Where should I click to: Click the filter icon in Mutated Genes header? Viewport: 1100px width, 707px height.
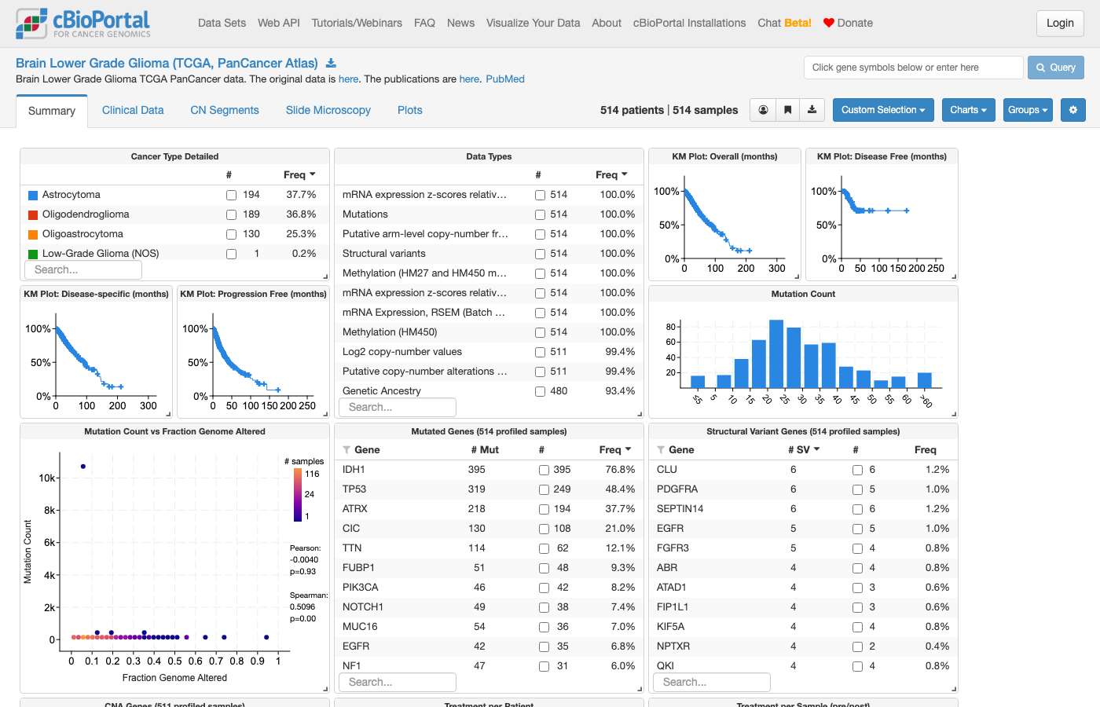346,450
